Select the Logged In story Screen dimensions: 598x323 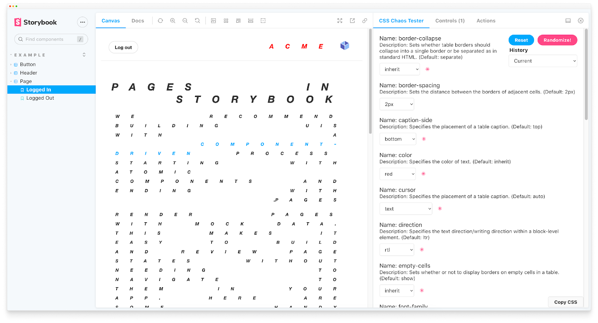click(x=52, y=90)
